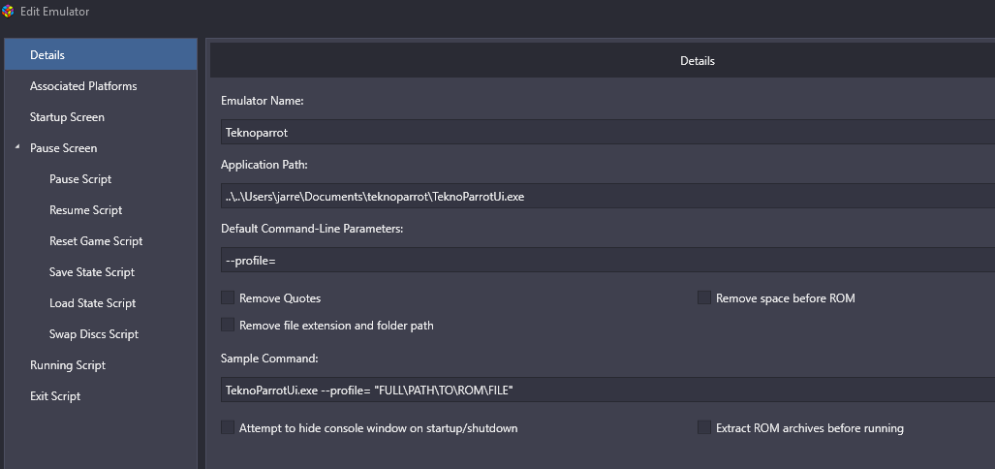The image size is (995, 469).
Task: Click the Application Path input field
Action: coord(607,196)
